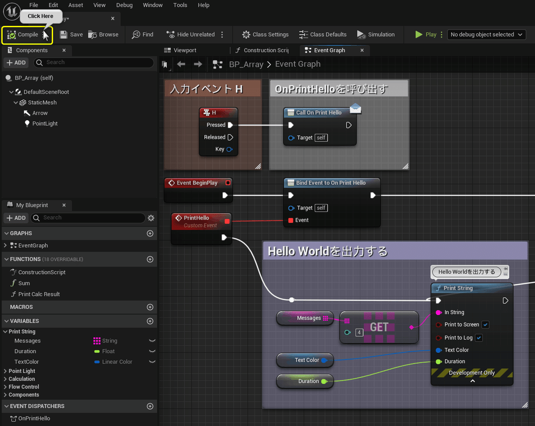Open Find in blueprint

[143, 35]
